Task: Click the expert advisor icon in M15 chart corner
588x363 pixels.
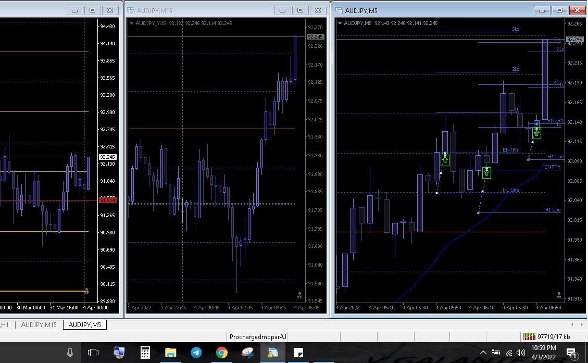Action: pos(299,296)
